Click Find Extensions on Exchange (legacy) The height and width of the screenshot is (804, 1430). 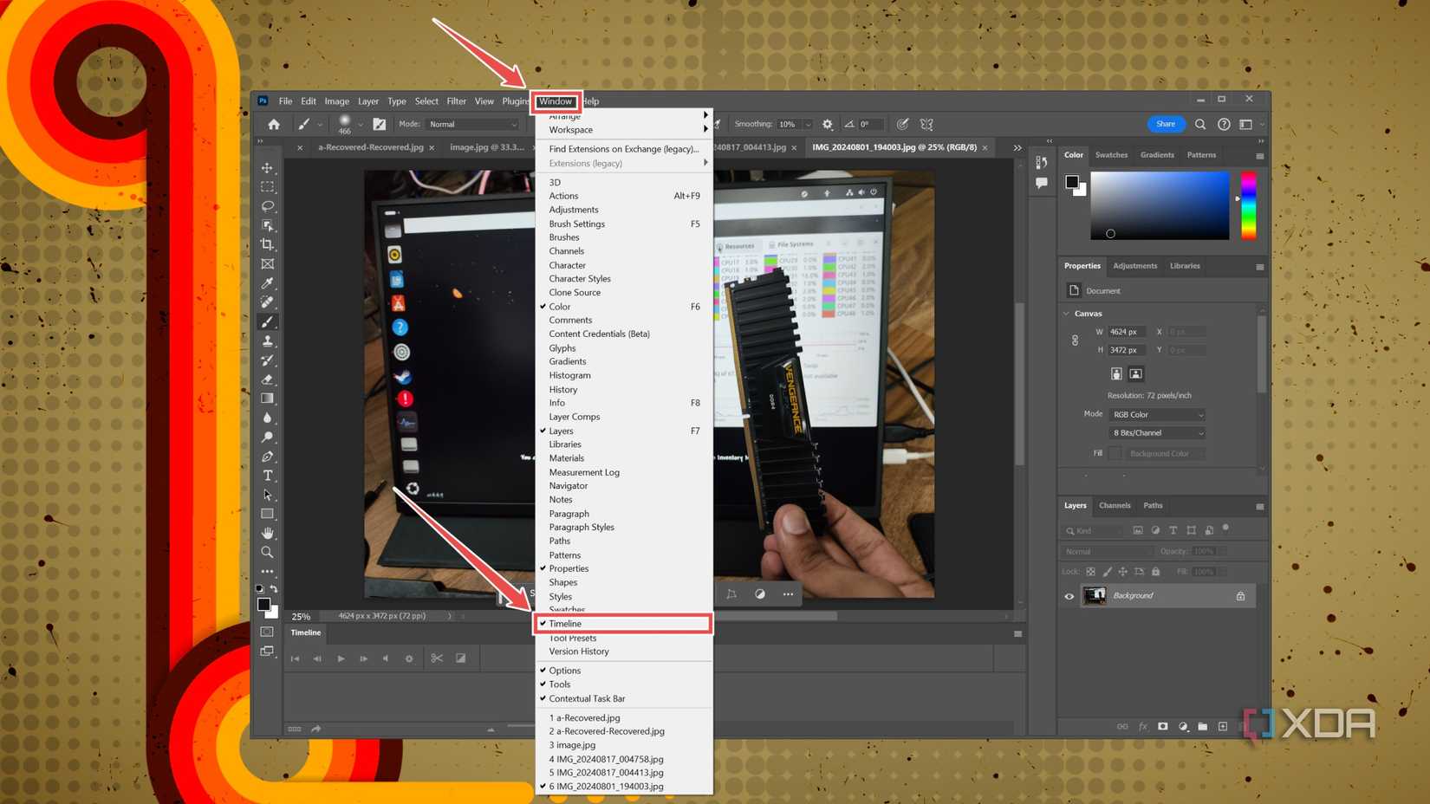point(623,149)
